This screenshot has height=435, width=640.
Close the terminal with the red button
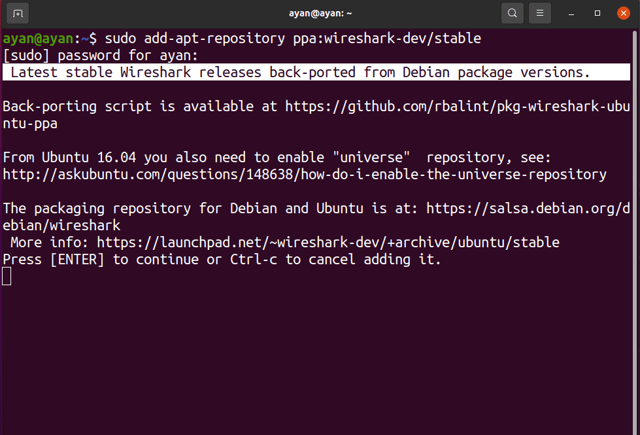622,12
